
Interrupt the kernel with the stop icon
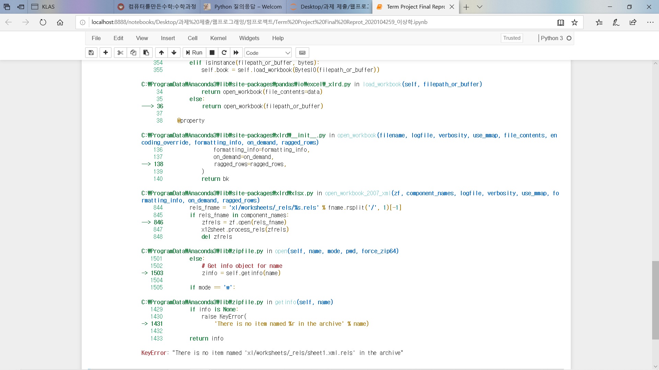212,52
